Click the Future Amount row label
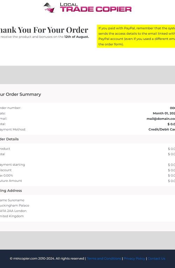Viewport: 175px width, 268px height. pyautogui.click(x=11, y=181)
